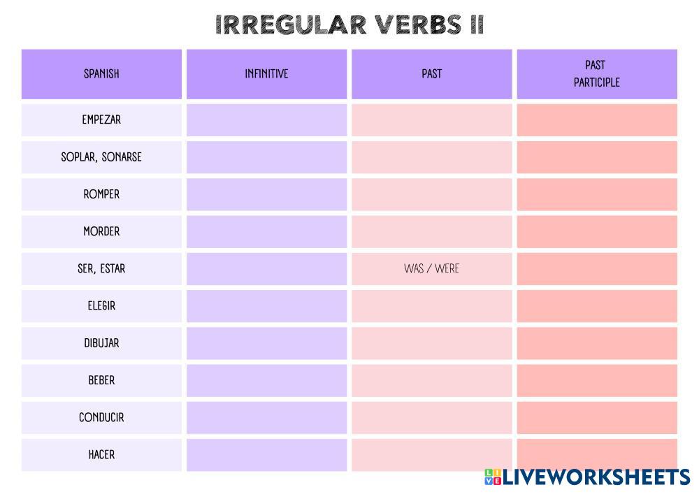This screenshot has height=494, width=699.
Task: Click the Liveworksheets logo icon
Action: pyautogui.click(x=492, y=477)
